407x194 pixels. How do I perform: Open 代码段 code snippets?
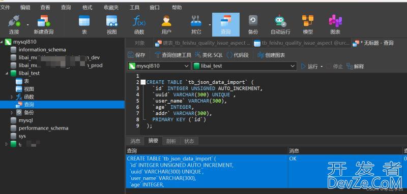(238, 55)
